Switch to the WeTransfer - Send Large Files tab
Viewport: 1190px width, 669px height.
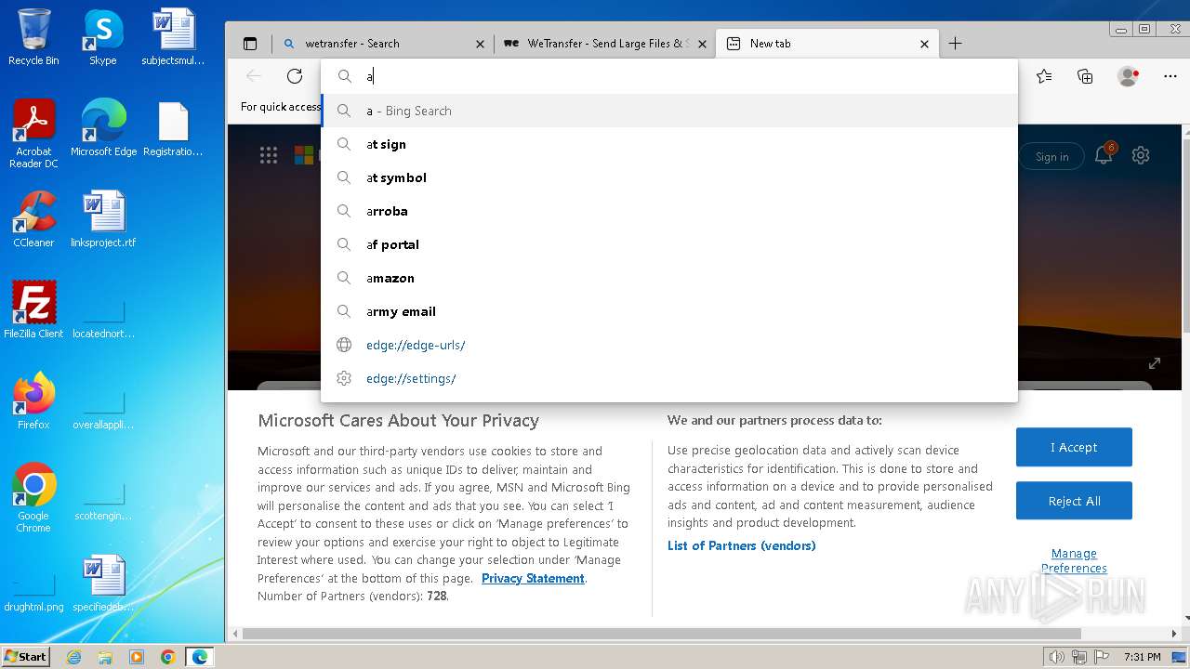coord(603,44)
